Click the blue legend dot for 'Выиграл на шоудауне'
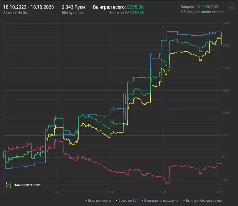The image size is (238, 206). (142, 201)
